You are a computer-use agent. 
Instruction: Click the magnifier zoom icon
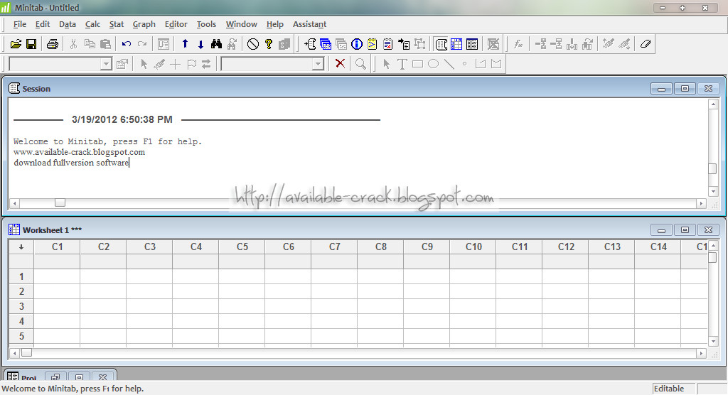click(x=360, y=64)
